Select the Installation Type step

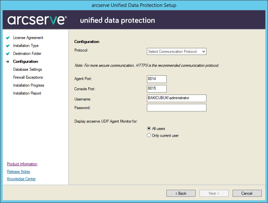coord(26,46)
